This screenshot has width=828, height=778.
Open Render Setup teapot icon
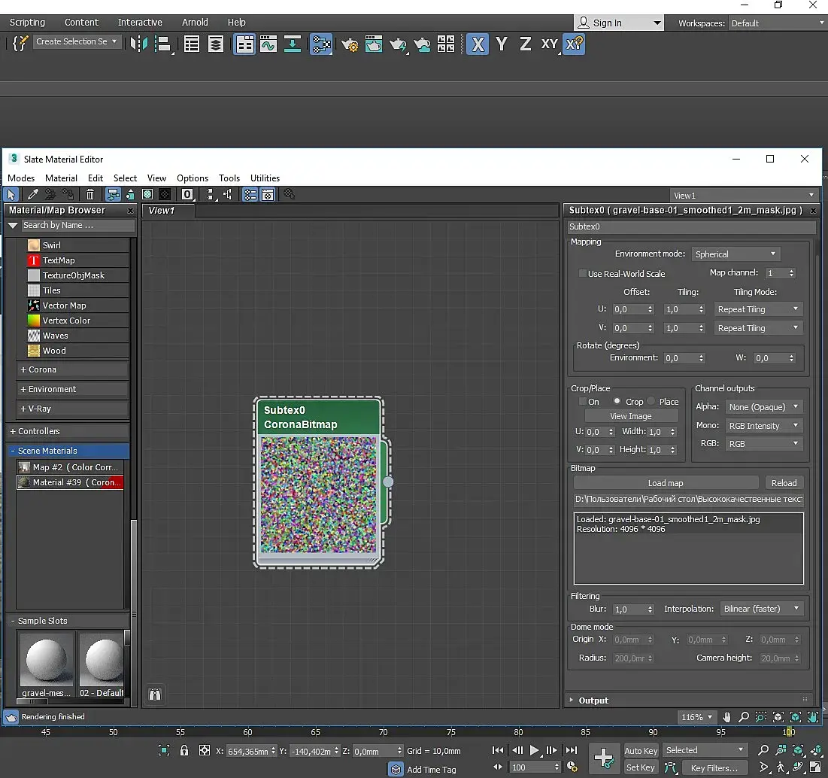350,44
